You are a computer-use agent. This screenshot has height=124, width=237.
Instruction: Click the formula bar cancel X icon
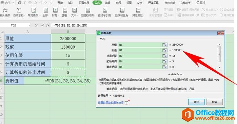pyautogui.click(x=36, y=25)
